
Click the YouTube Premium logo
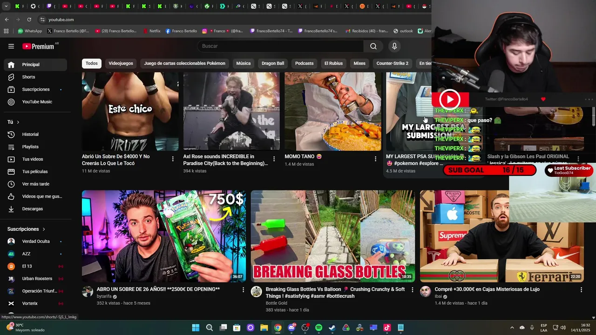(x=38, y=46)
